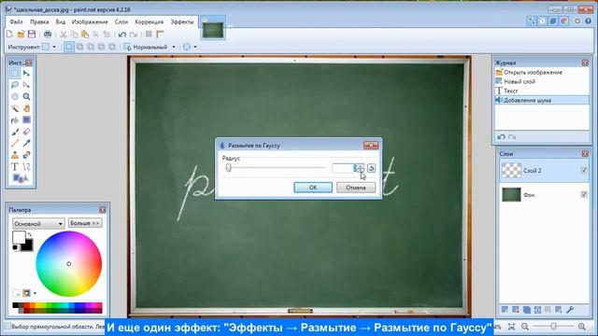Toggle pixel grid display
The image size is (598, 336).
coord(149,35)
